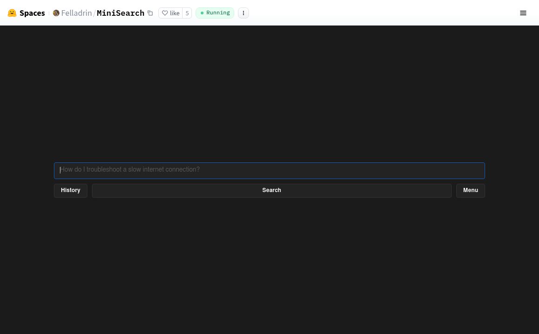Expand Space actions via the ellipsis button
This screenshot has height=334, width=539.
tap(243, 13)
